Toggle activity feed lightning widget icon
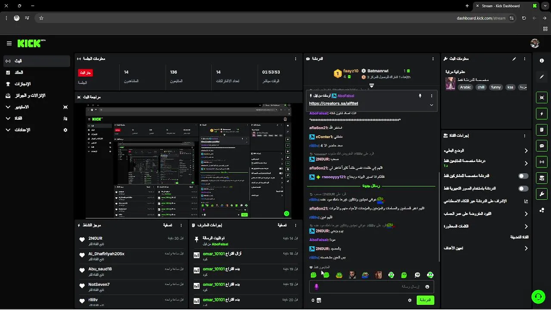This screenshot has width=551, height=310. [542, 114]
